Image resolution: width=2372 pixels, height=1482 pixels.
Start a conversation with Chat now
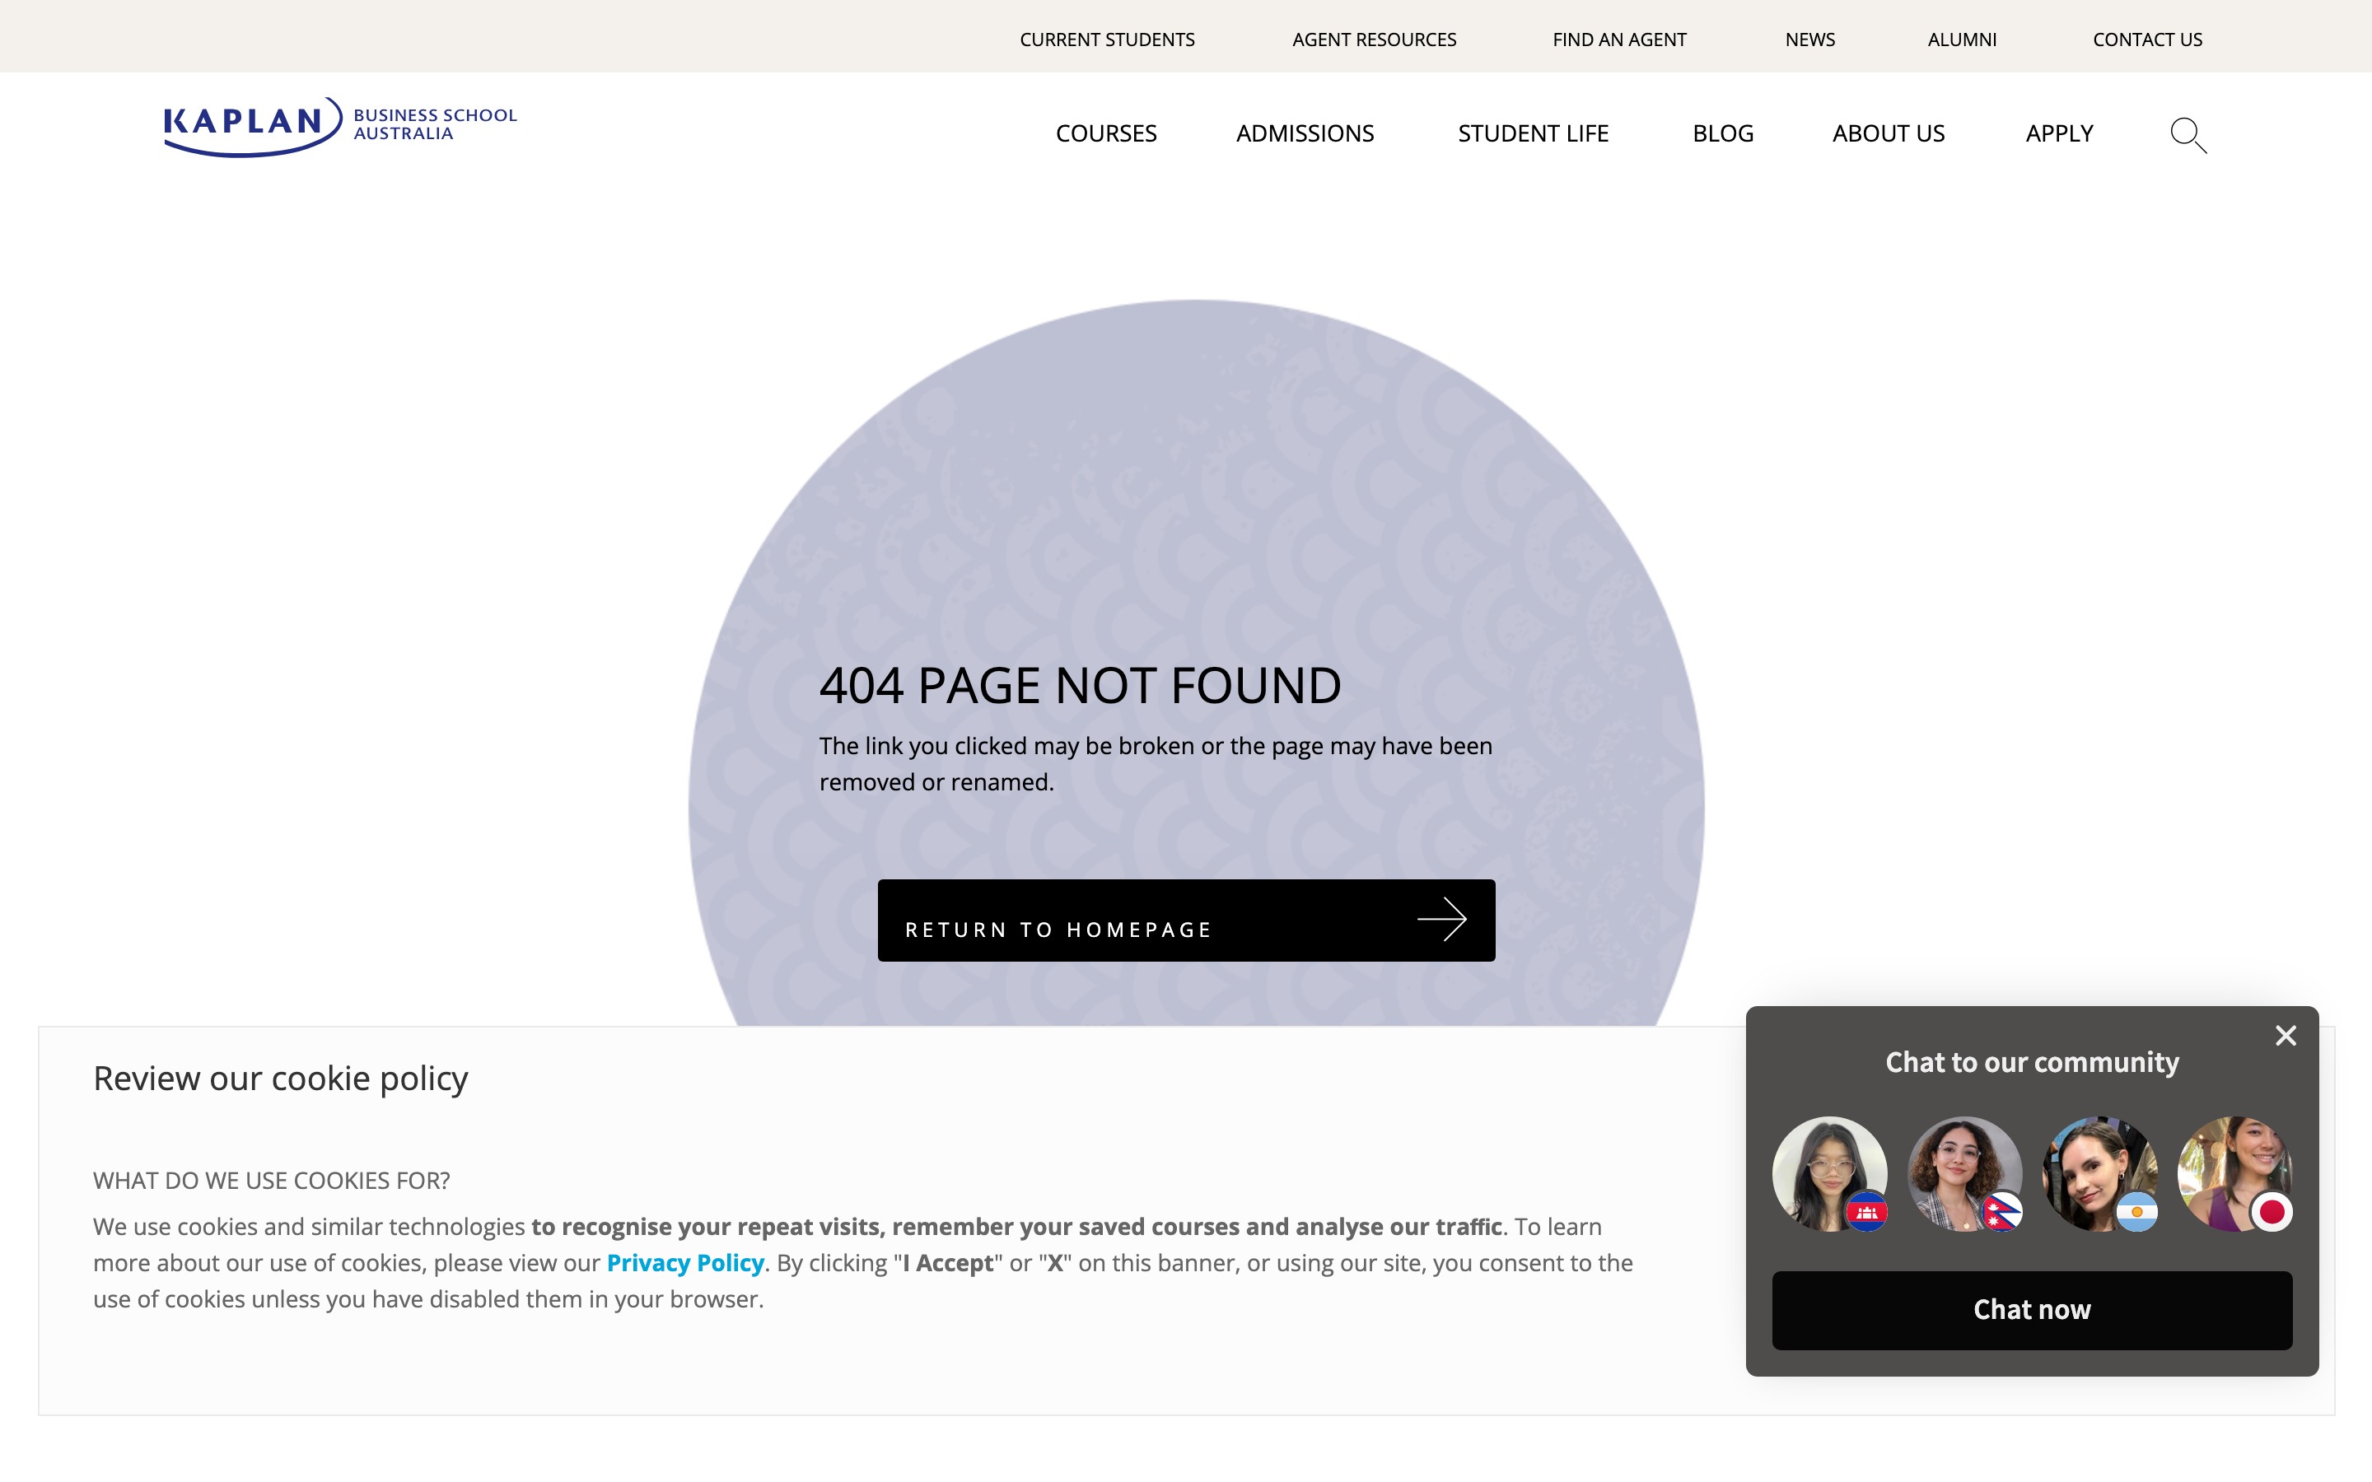[x=2031, y=1309]
